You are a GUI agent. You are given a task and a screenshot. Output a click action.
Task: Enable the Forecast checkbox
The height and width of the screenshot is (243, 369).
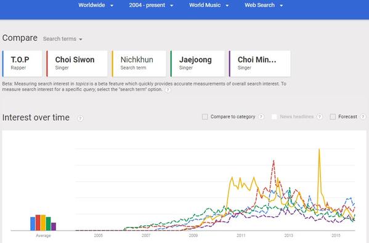333,116
